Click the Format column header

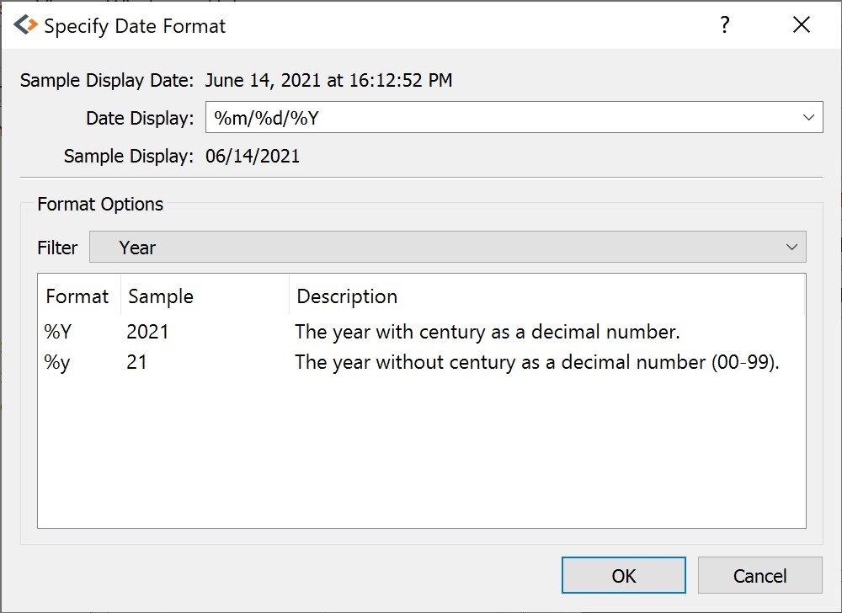[77, 296]
